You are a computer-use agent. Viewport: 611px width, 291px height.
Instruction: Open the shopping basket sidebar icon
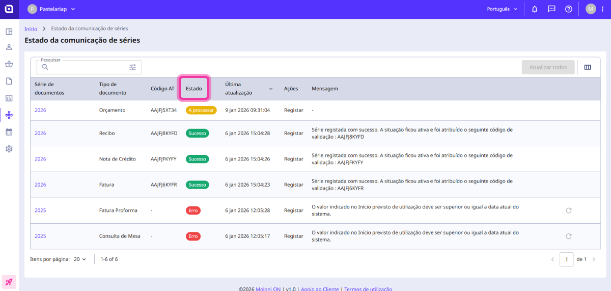[x=9, y=64]
